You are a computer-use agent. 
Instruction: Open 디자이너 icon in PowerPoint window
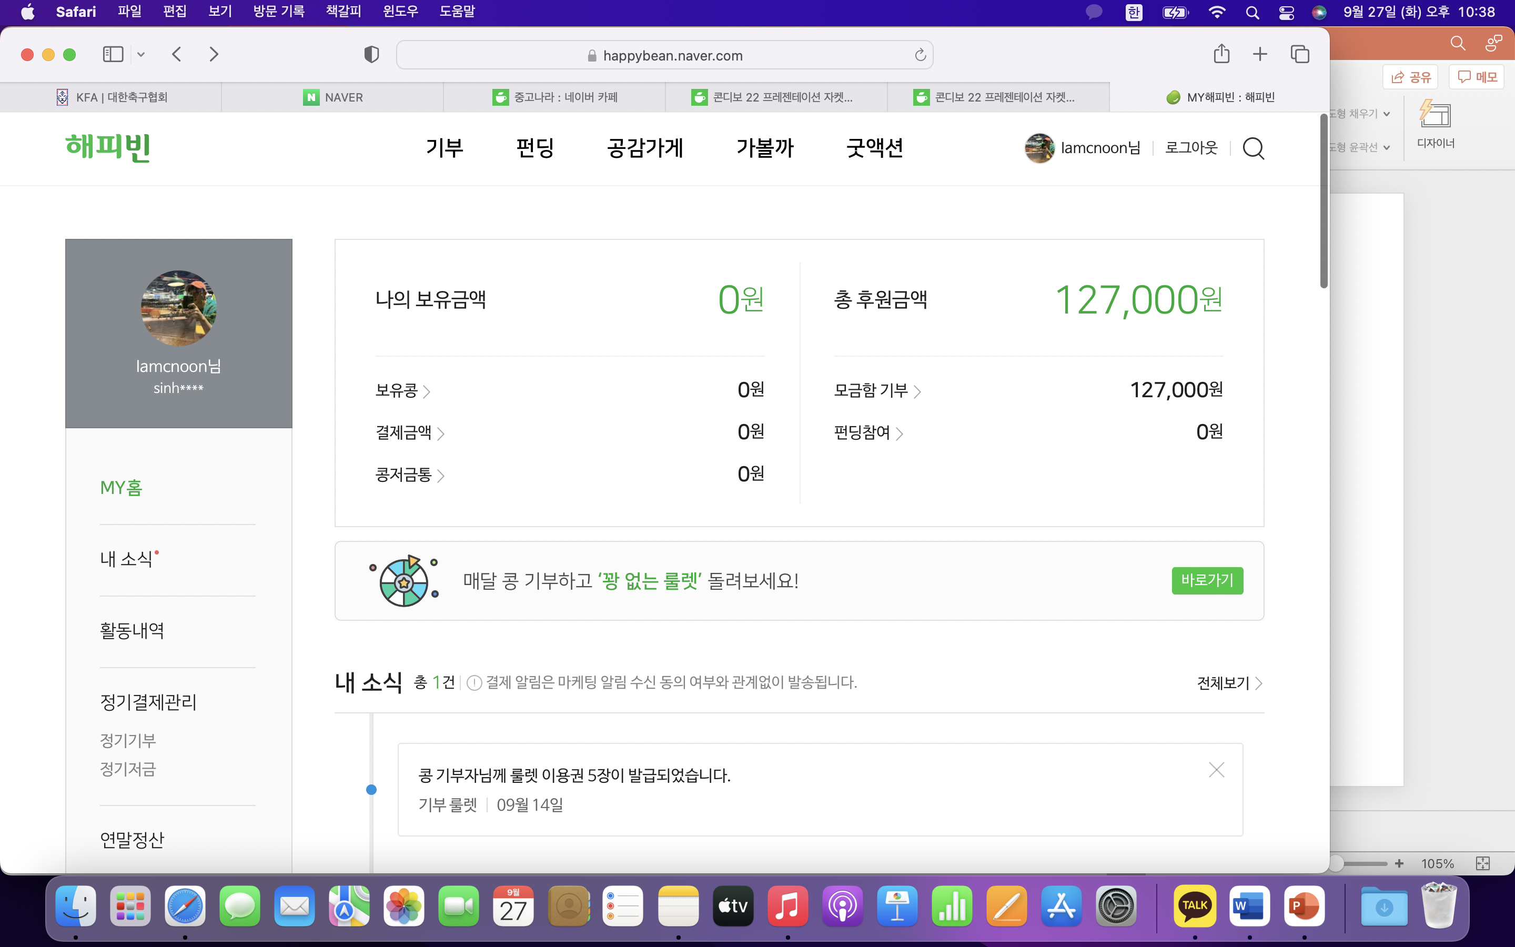1436,124
